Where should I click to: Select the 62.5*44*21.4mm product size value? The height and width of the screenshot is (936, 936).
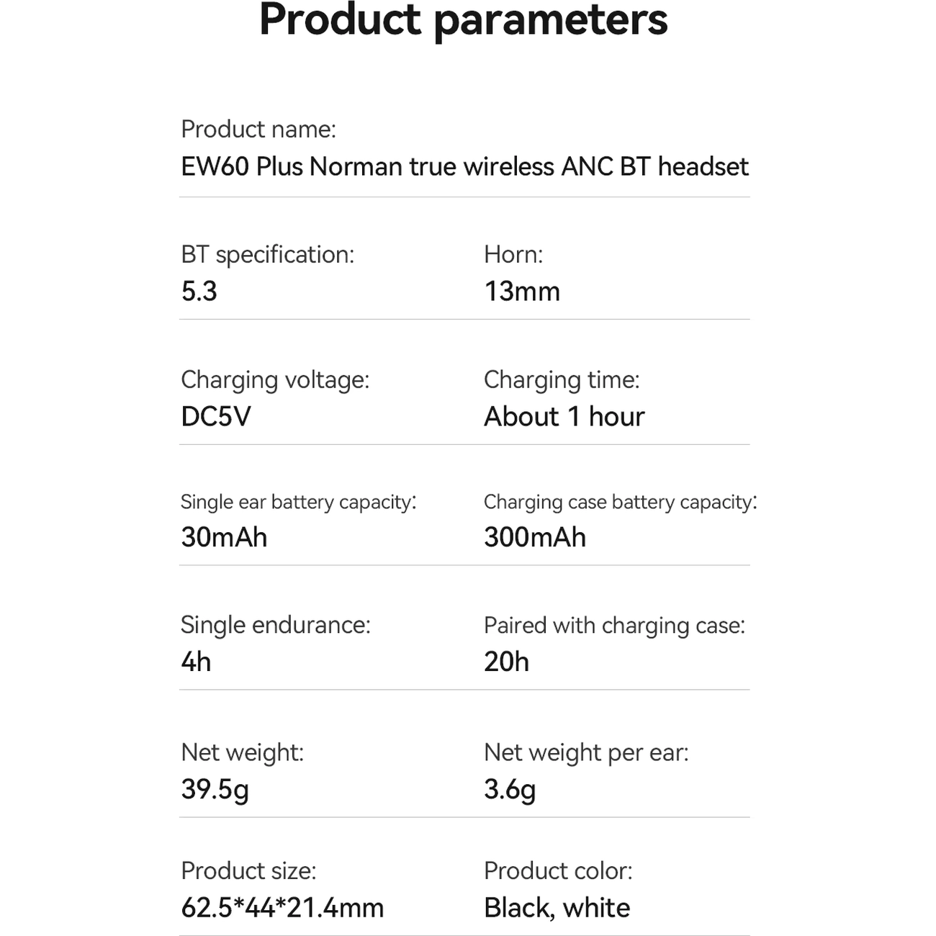[x=282, y=908]
